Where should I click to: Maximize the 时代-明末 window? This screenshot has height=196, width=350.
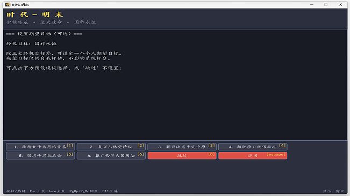326,5
